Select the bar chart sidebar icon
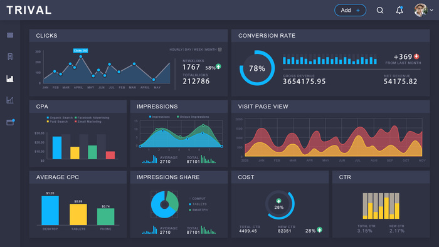 [x=10, y=78]
